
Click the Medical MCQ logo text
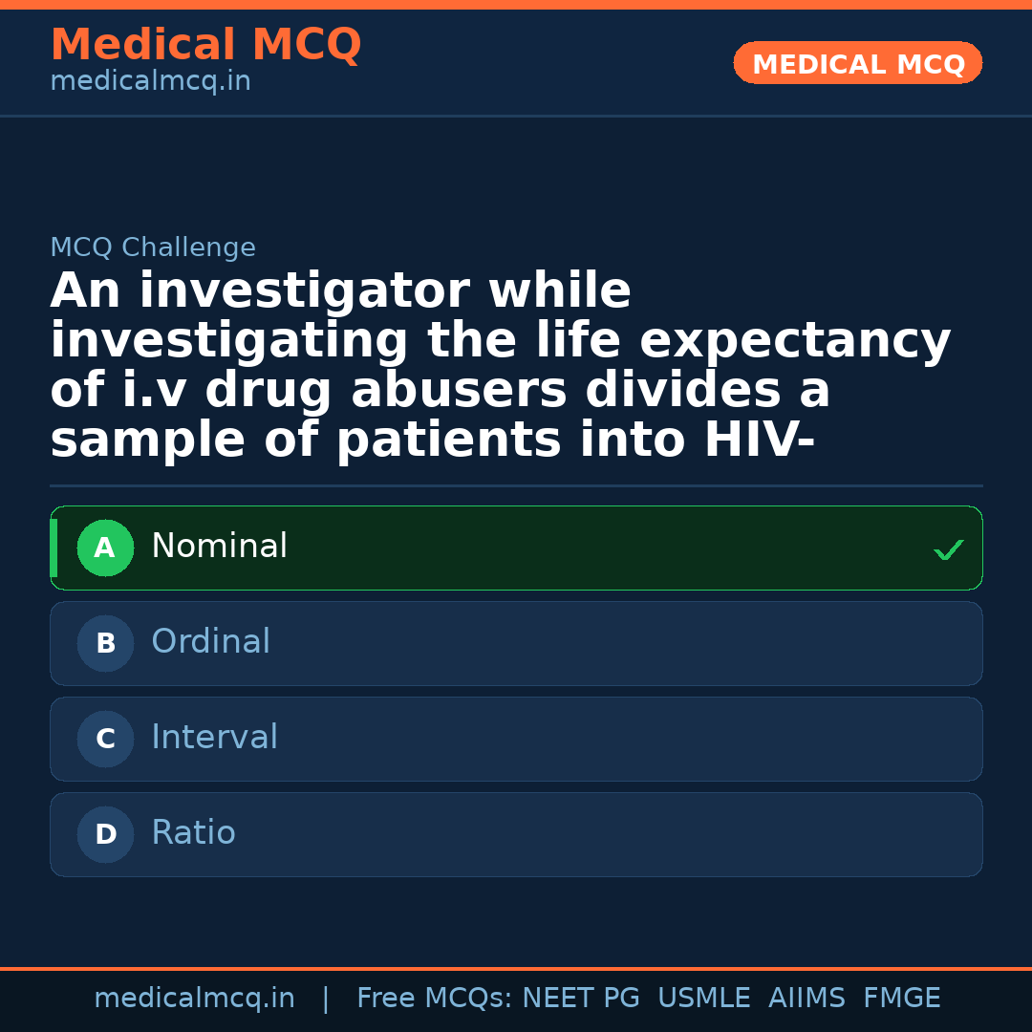205,45
